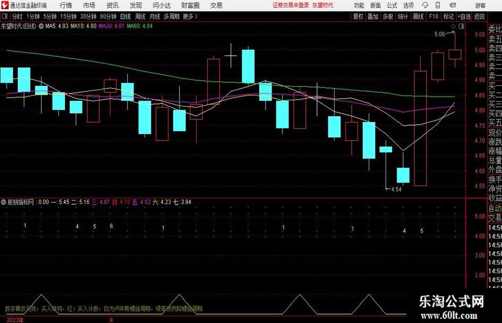The width and height of the screenshot is (502, 323).
Task: Switch to the 60分钟 period tab
Action: click(108, 16)
